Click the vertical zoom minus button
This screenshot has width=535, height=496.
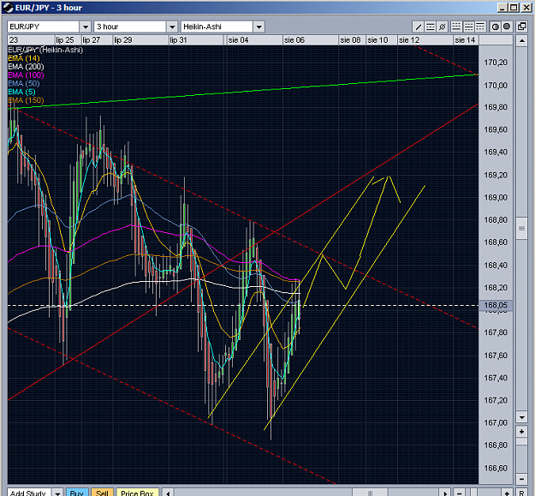[x=521, y=479]
